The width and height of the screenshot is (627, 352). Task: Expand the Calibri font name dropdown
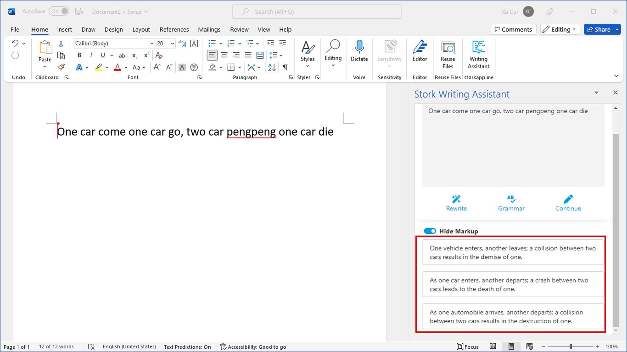(152, 44)
